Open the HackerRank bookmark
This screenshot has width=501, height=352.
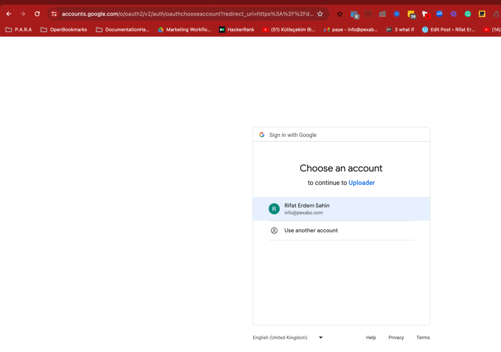pos(237,29)
